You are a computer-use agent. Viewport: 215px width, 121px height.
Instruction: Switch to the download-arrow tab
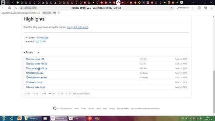(55, 2)
